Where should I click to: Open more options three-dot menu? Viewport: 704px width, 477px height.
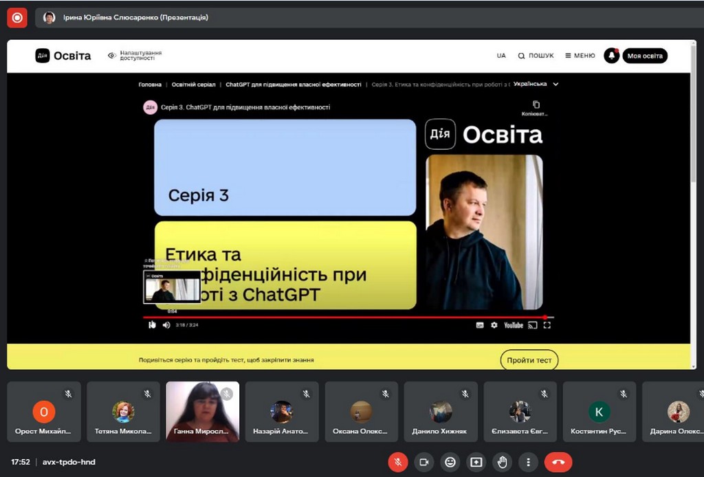(x=528, y=462)
